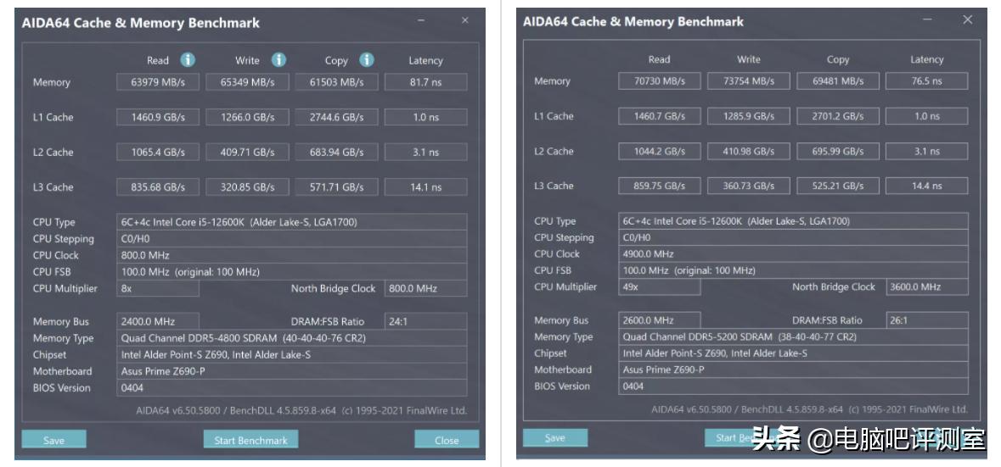
Task: Minimize the right AIDA64 window
Action: (927, 19)
